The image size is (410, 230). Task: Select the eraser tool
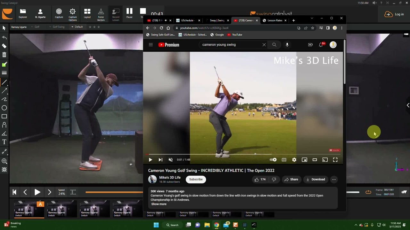[4, 46]
